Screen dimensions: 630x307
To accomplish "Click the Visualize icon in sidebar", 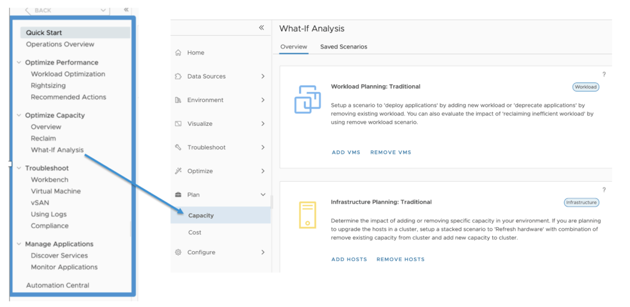I will (178, 124).
